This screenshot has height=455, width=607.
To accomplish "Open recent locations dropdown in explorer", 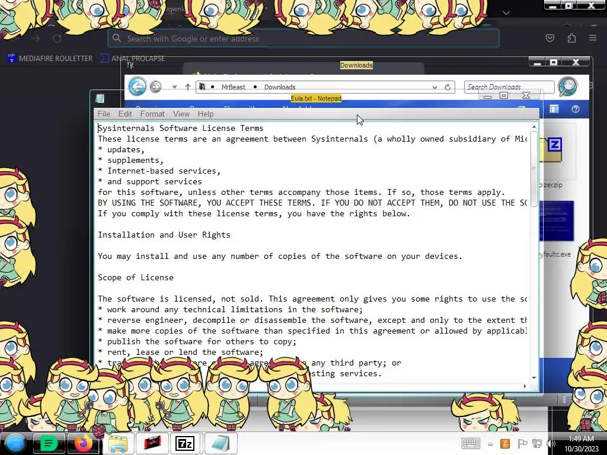I will click(x=175, y=87).
